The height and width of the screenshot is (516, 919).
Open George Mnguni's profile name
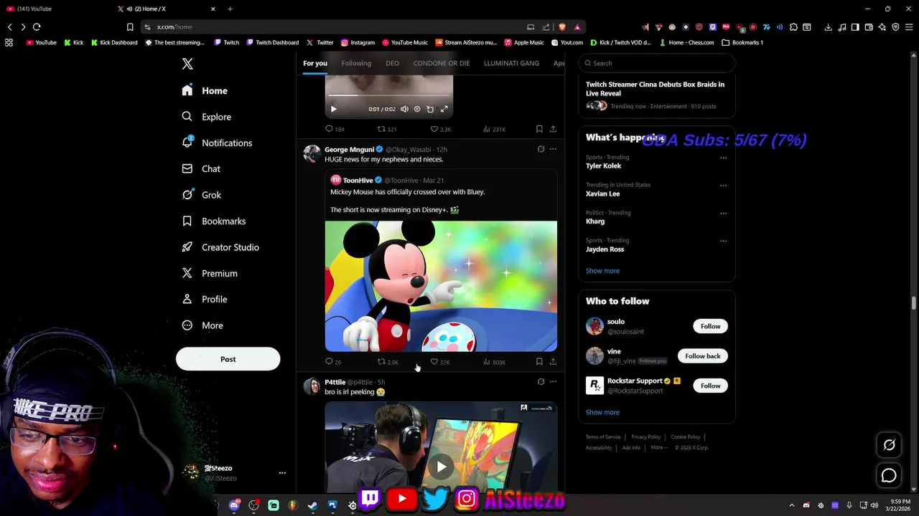click(349, 150)
